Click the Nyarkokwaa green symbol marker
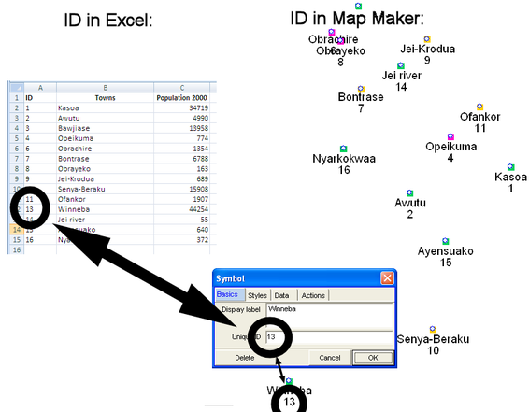529x412 pixels. 343,149
